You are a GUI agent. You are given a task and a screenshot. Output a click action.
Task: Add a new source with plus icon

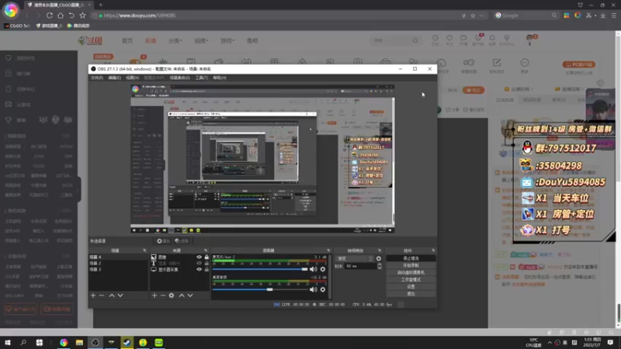pos(154,295)
